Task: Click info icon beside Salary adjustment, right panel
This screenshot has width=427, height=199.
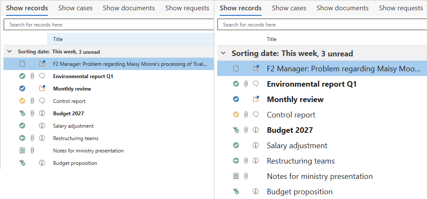Action: pyautogui.click(x=256, y=146)
